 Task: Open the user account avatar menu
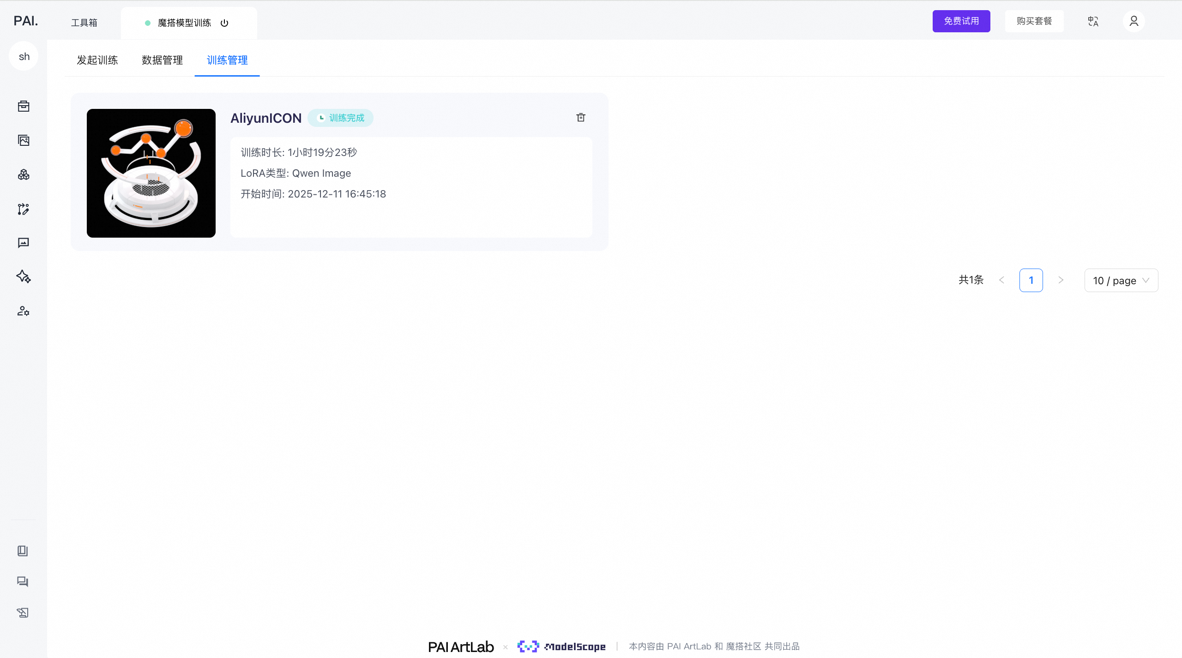1134,21
